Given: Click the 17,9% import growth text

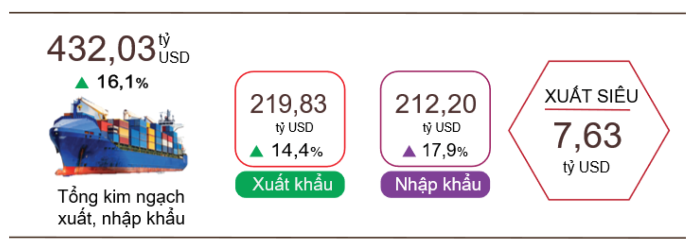Looking at the screenshot, I should pyautogui.click(x=445, y=150).
